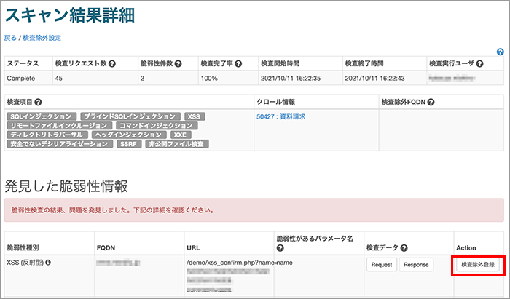Click help icon beside 検査データ header

pos(404,248)
